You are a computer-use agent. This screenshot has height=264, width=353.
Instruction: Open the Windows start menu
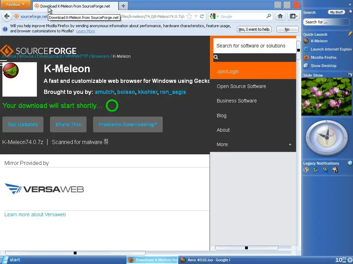[11, 260]
